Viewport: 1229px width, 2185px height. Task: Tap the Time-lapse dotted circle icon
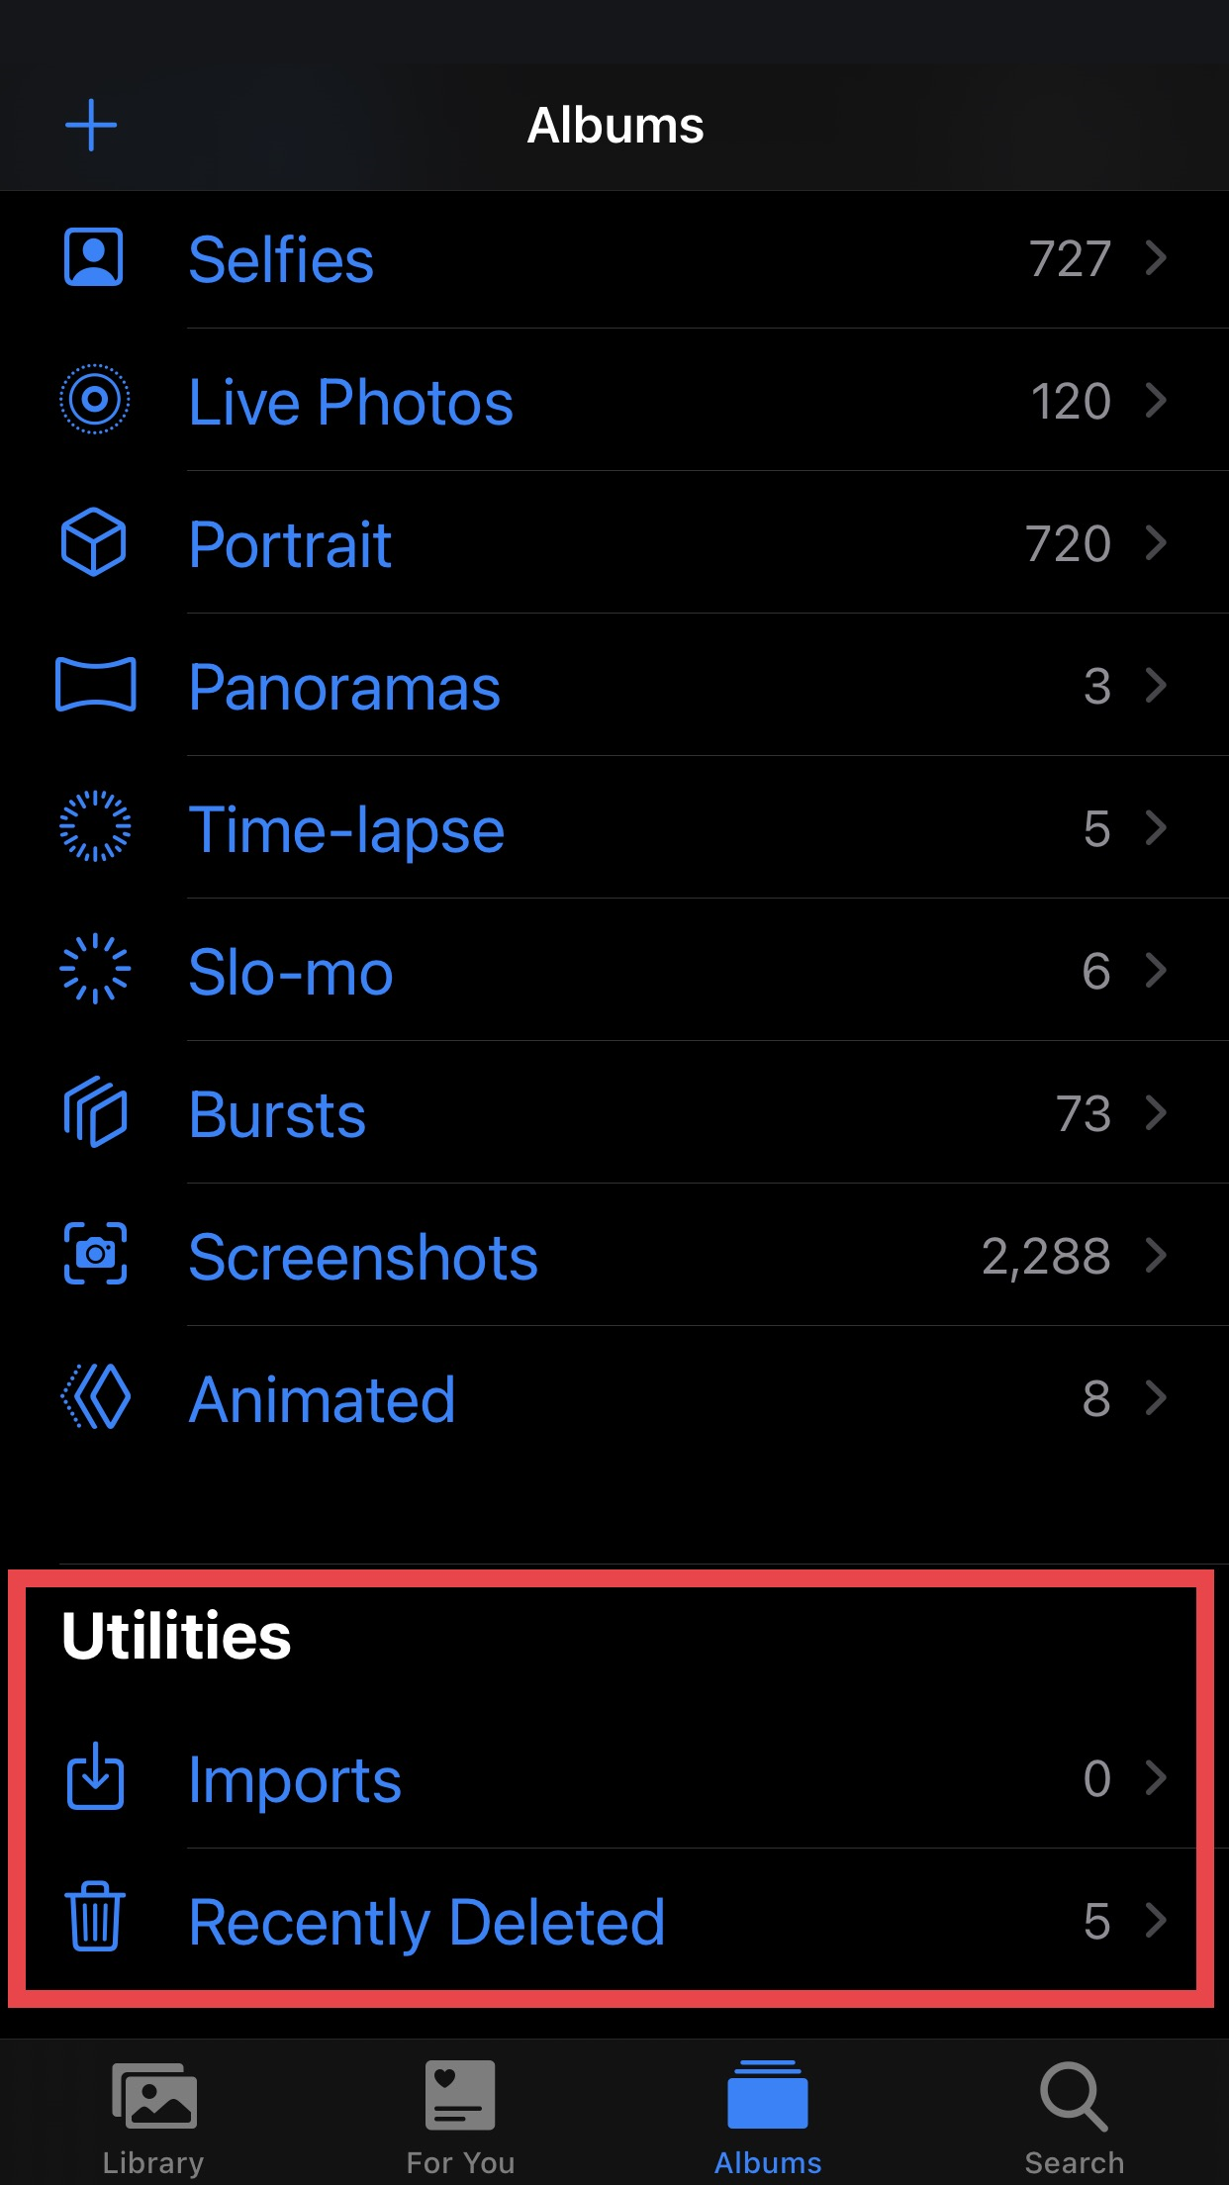pos(95,827)
